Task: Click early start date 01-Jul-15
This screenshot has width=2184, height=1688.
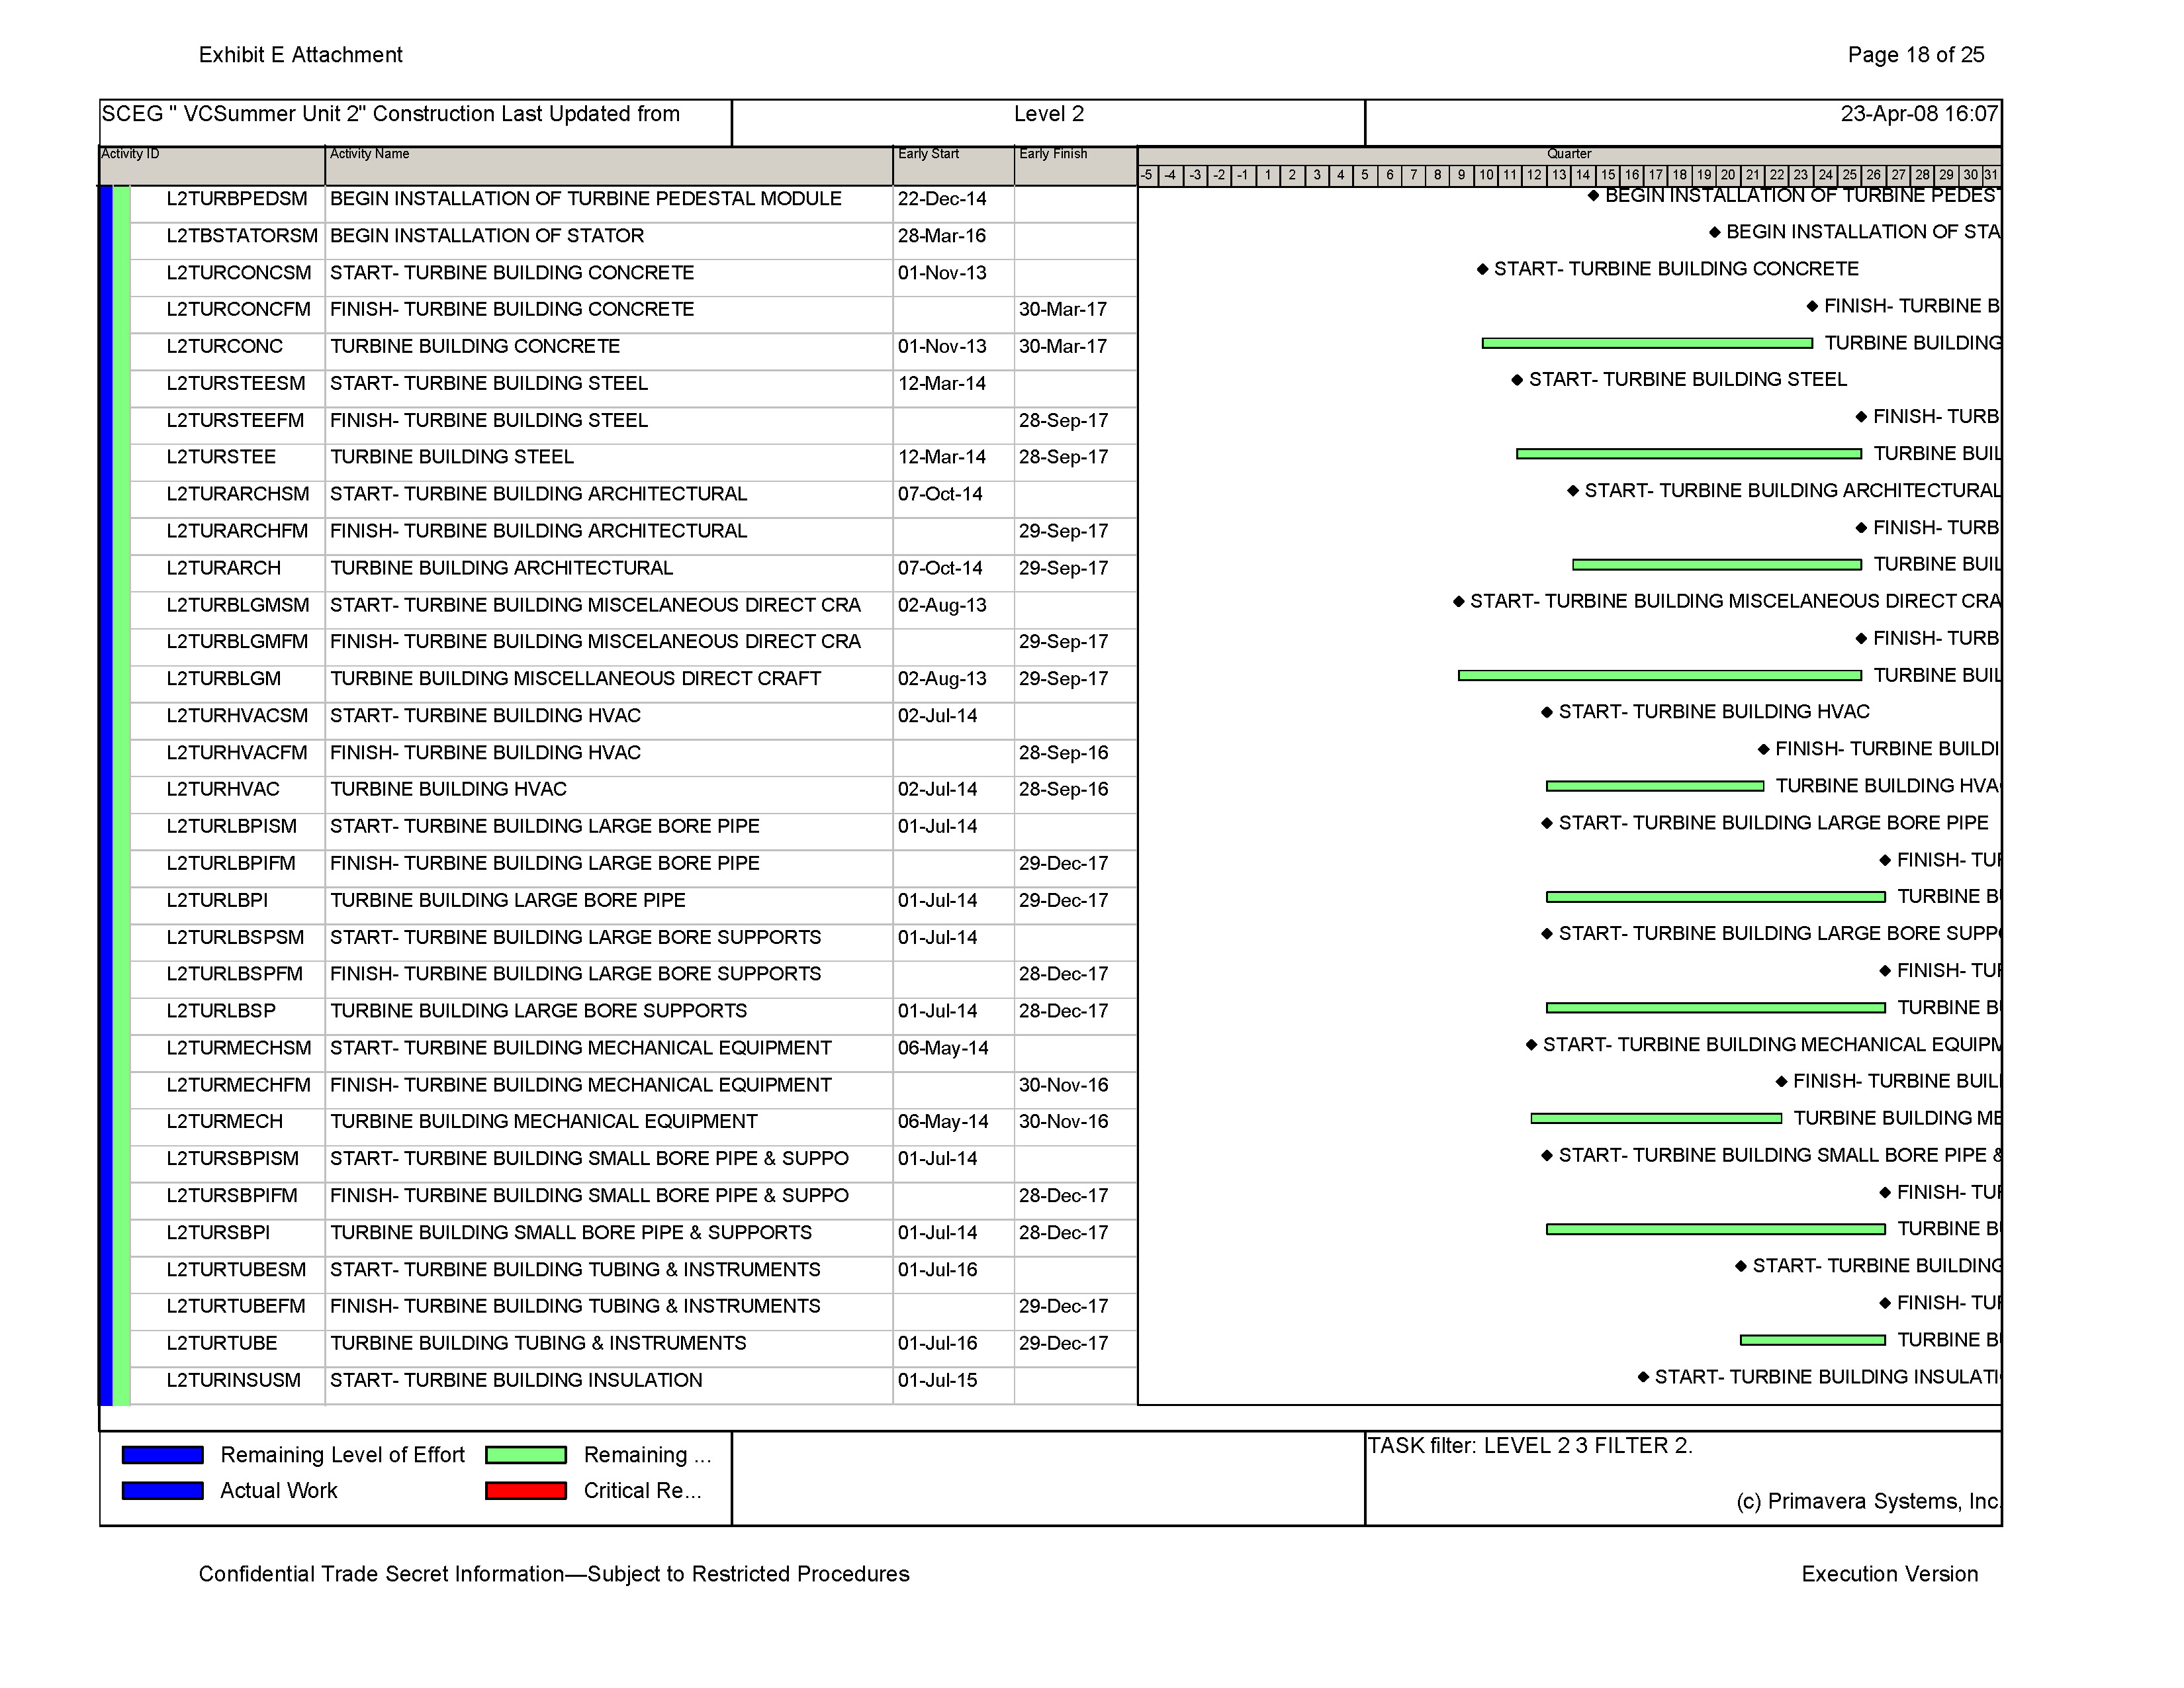Action: pyautogui.click(x=937, y=1380)
